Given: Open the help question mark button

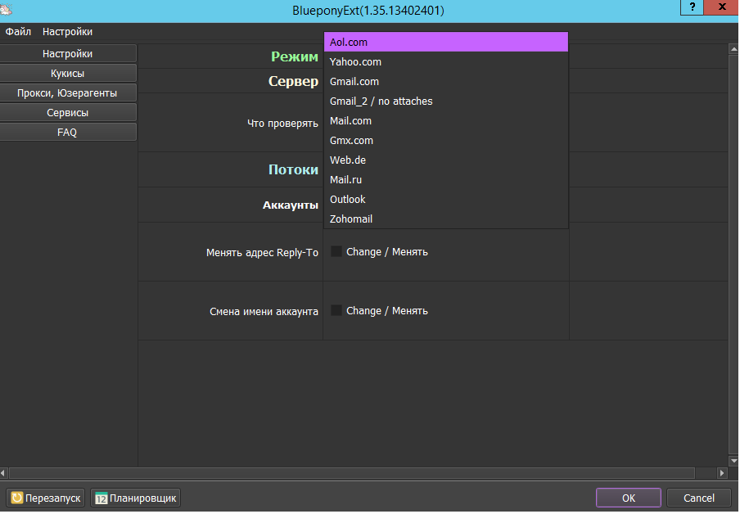Looking at the screenshot, I should pyautogui.click(x=693, y=7).
